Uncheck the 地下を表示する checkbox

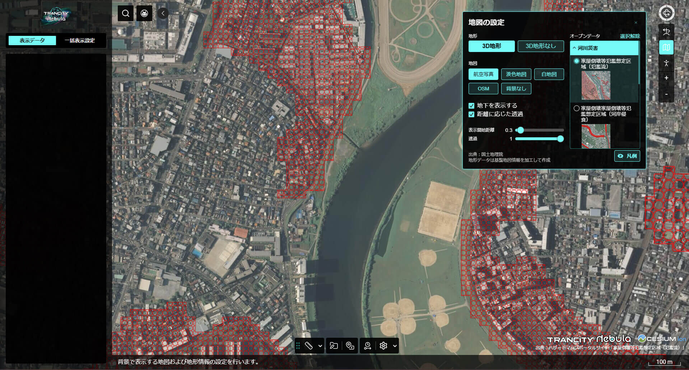point(471,106)
